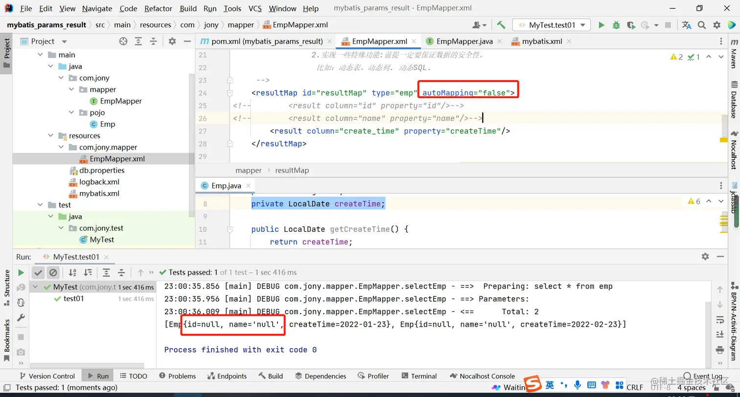Open the wrench settings icon in Run panel
This screenshot has height=397, width=740.
click(21, 318)
